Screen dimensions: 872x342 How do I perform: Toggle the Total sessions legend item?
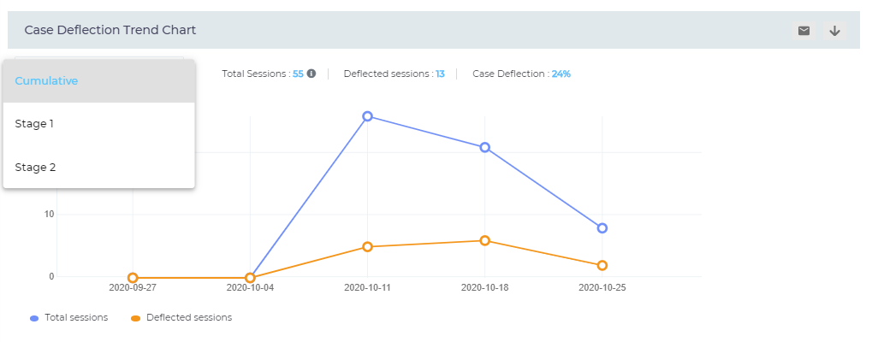pos(75,317)
